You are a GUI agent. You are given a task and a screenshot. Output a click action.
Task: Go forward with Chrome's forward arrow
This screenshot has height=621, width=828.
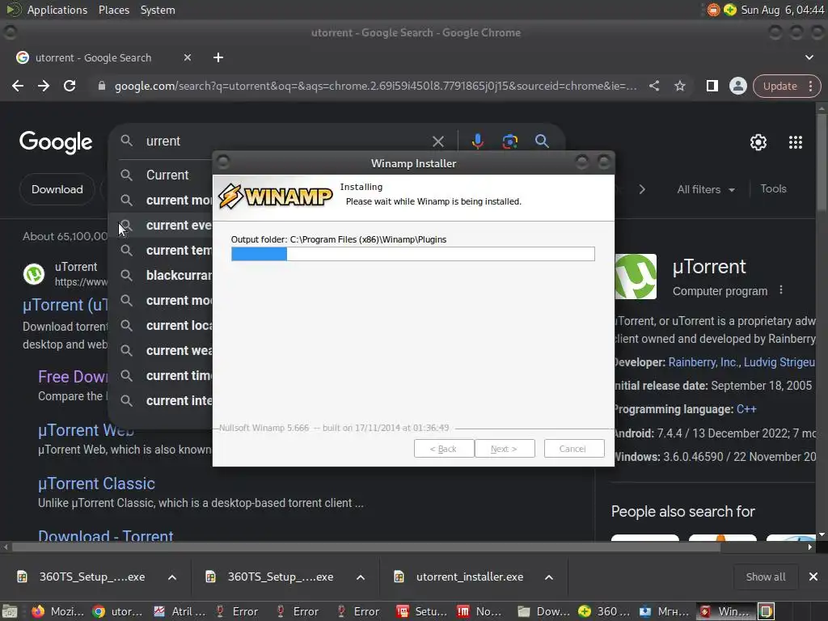[44, 86]
